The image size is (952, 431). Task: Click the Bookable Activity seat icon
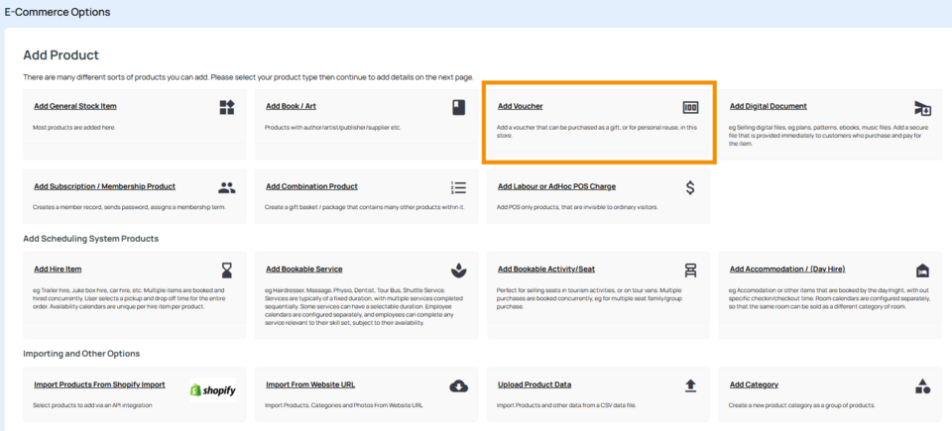tap(690, 269)
